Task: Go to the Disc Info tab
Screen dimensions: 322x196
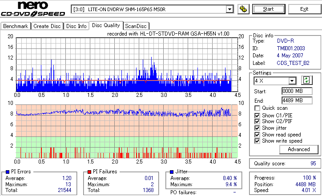Action: (x=76, y=26)
